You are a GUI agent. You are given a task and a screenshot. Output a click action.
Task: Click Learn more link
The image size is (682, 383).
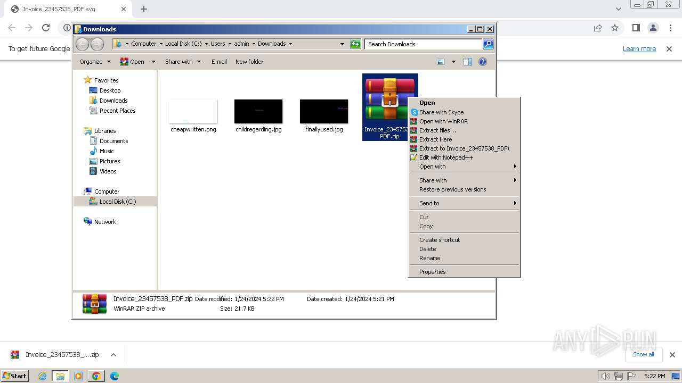[x=639, y=48]
